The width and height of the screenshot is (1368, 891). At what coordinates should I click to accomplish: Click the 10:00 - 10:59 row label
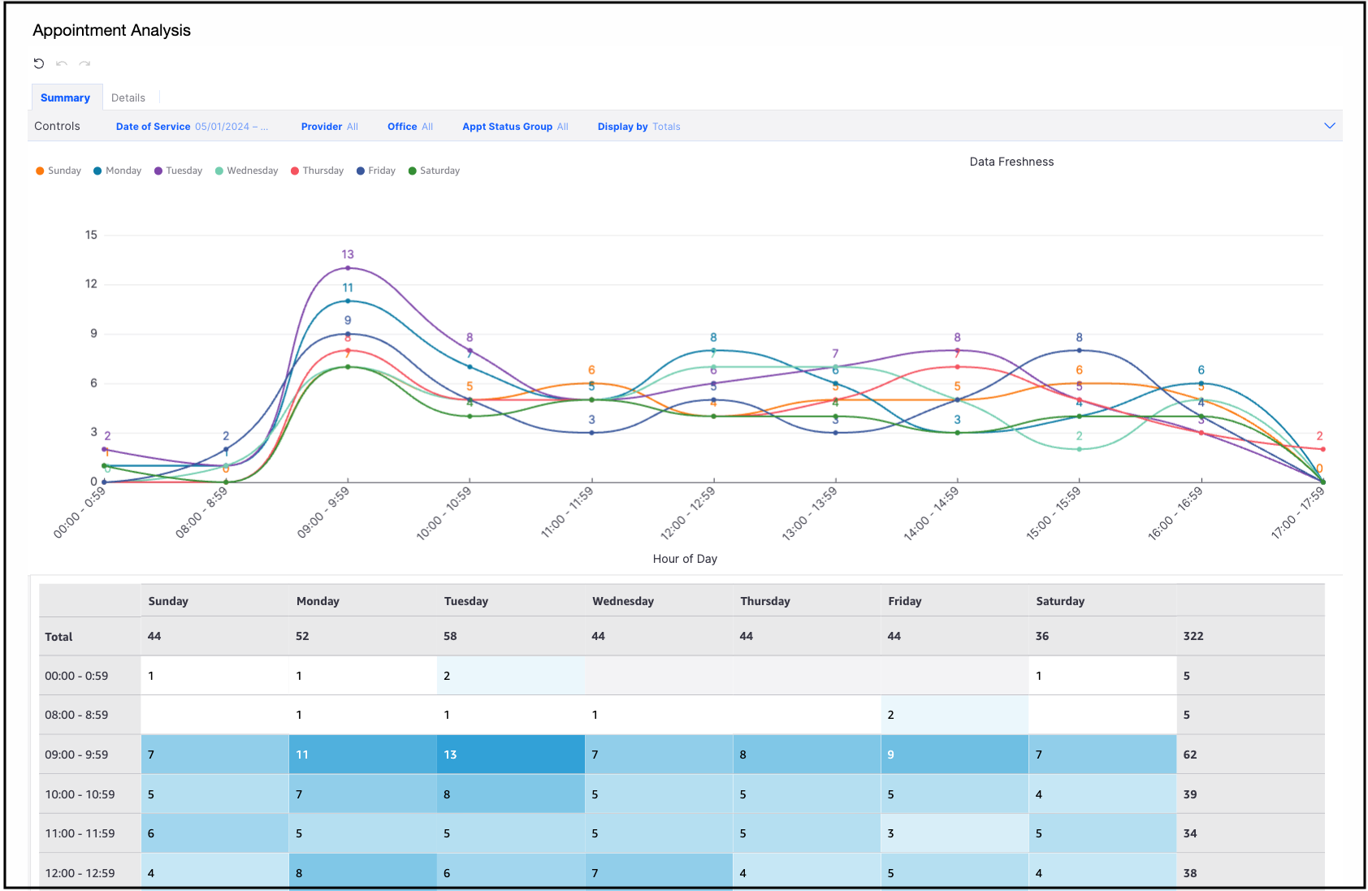click(x=80, y=794)
